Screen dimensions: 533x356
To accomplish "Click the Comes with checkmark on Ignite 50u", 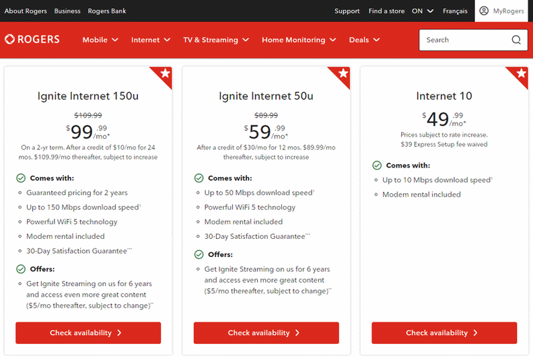I will click(199, 178).
